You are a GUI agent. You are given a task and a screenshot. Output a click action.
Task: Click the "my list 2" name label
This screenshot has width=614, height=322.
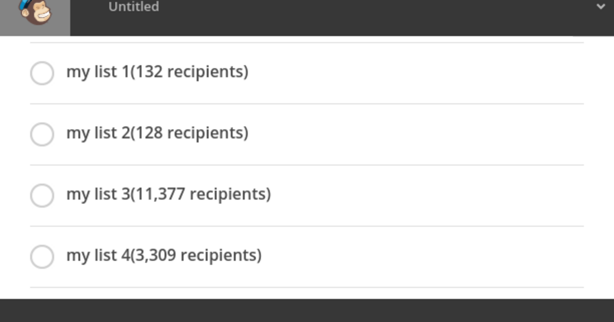(98, 133)
